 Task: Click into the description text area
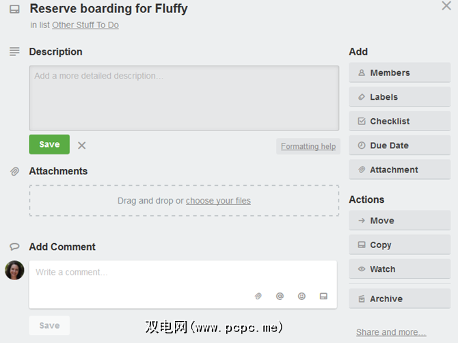tap(184, 98)
